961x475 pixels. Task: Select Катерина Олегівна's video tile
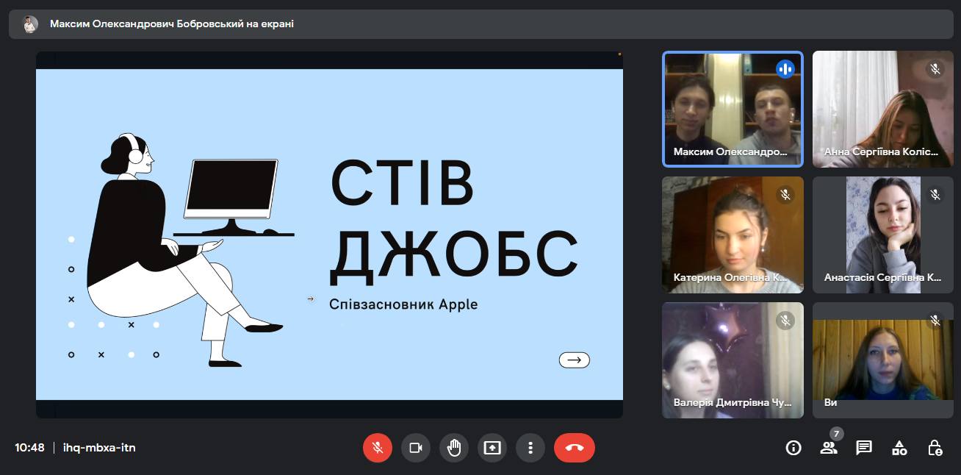coord(733,235)
